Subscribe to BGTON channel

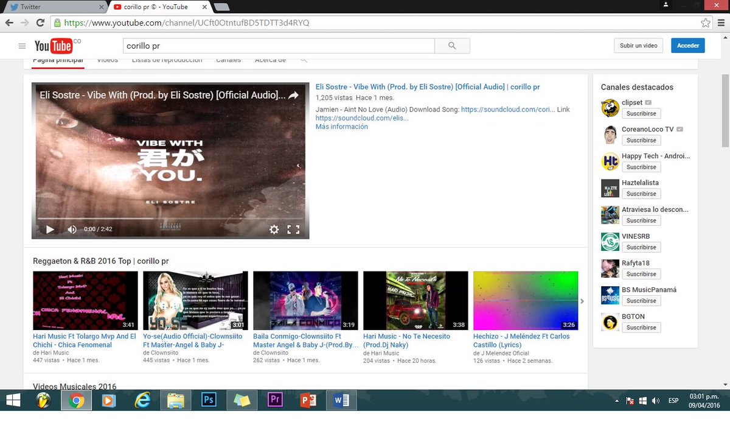pyautogui.click(x=641, y=328)
